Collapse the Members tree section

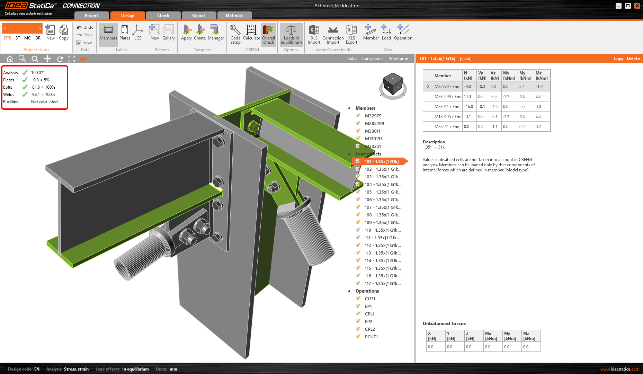[349, 108]
